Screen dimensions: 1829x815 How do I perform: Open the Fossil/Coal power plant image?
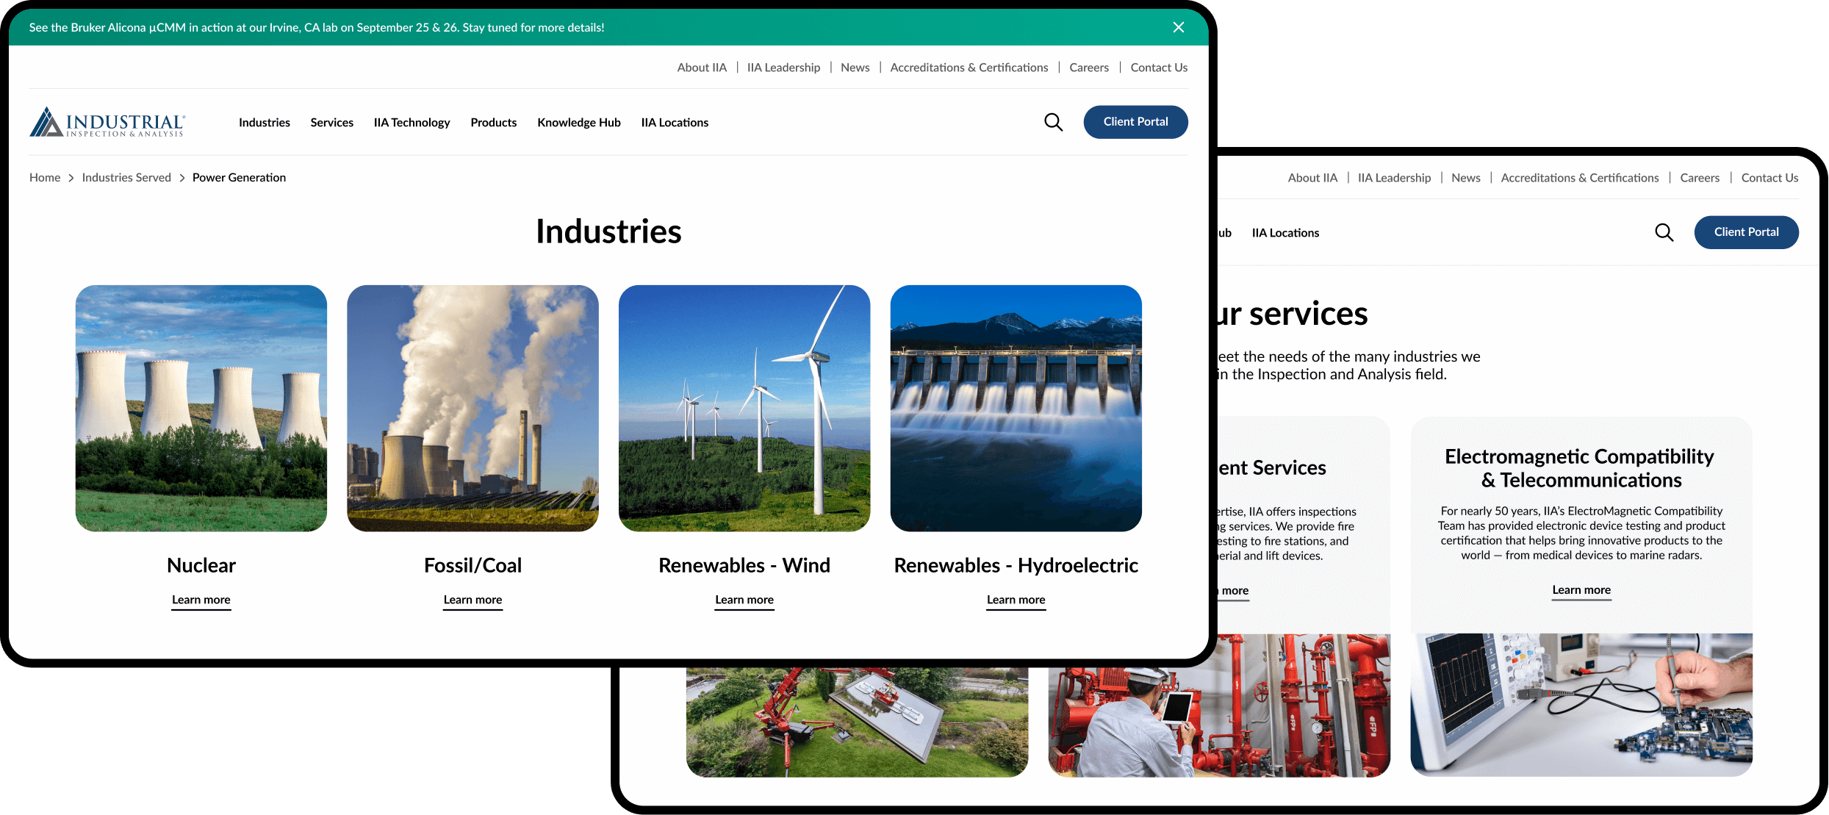(472, 408)
